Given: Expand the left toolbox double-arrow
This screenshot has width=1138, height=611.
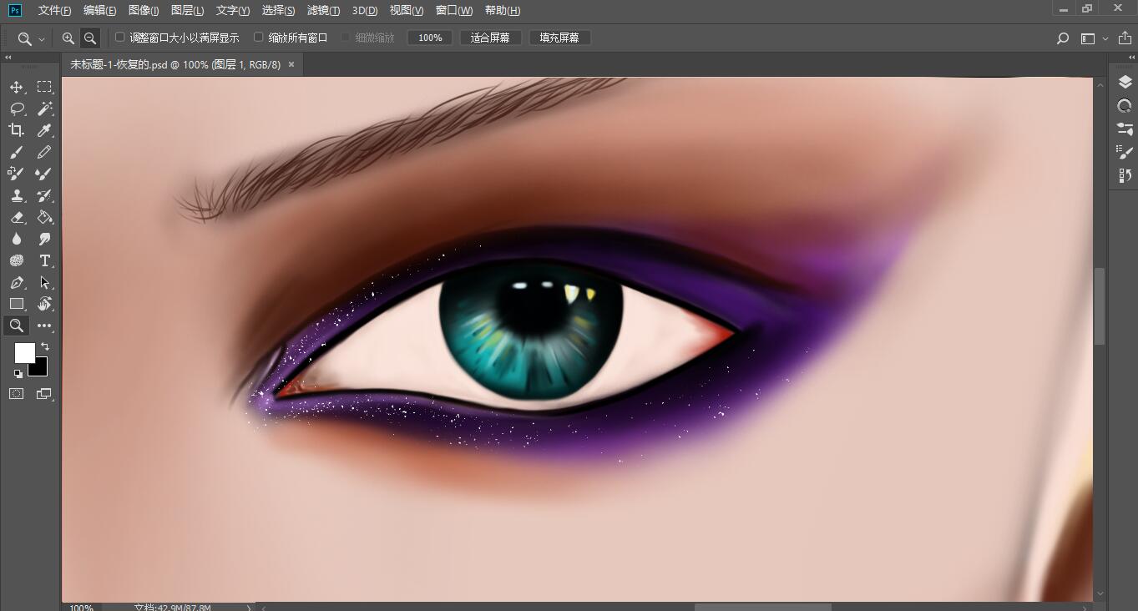Looking at the screenshot, I should (x=8, y=58).
